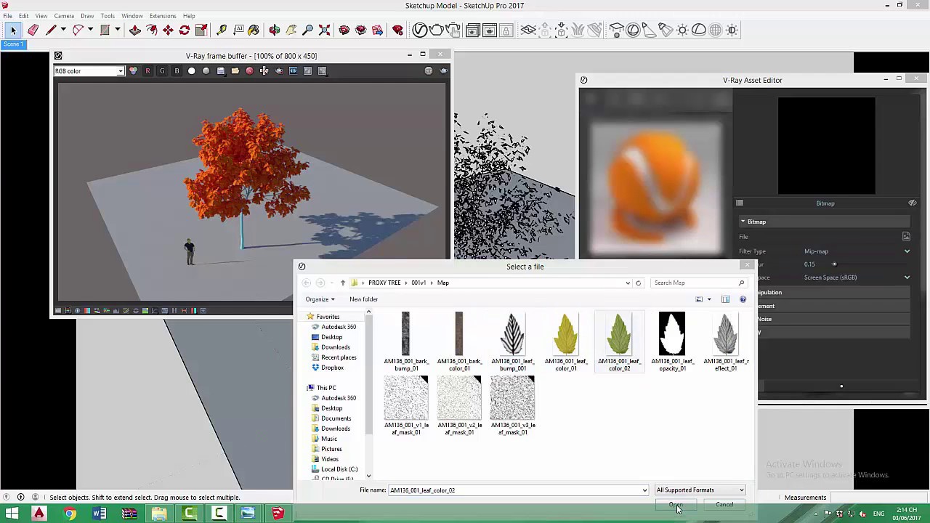Go up one folder level
Image resolution: width=930 pixels, height=523 pixels.
click(342, 283)
